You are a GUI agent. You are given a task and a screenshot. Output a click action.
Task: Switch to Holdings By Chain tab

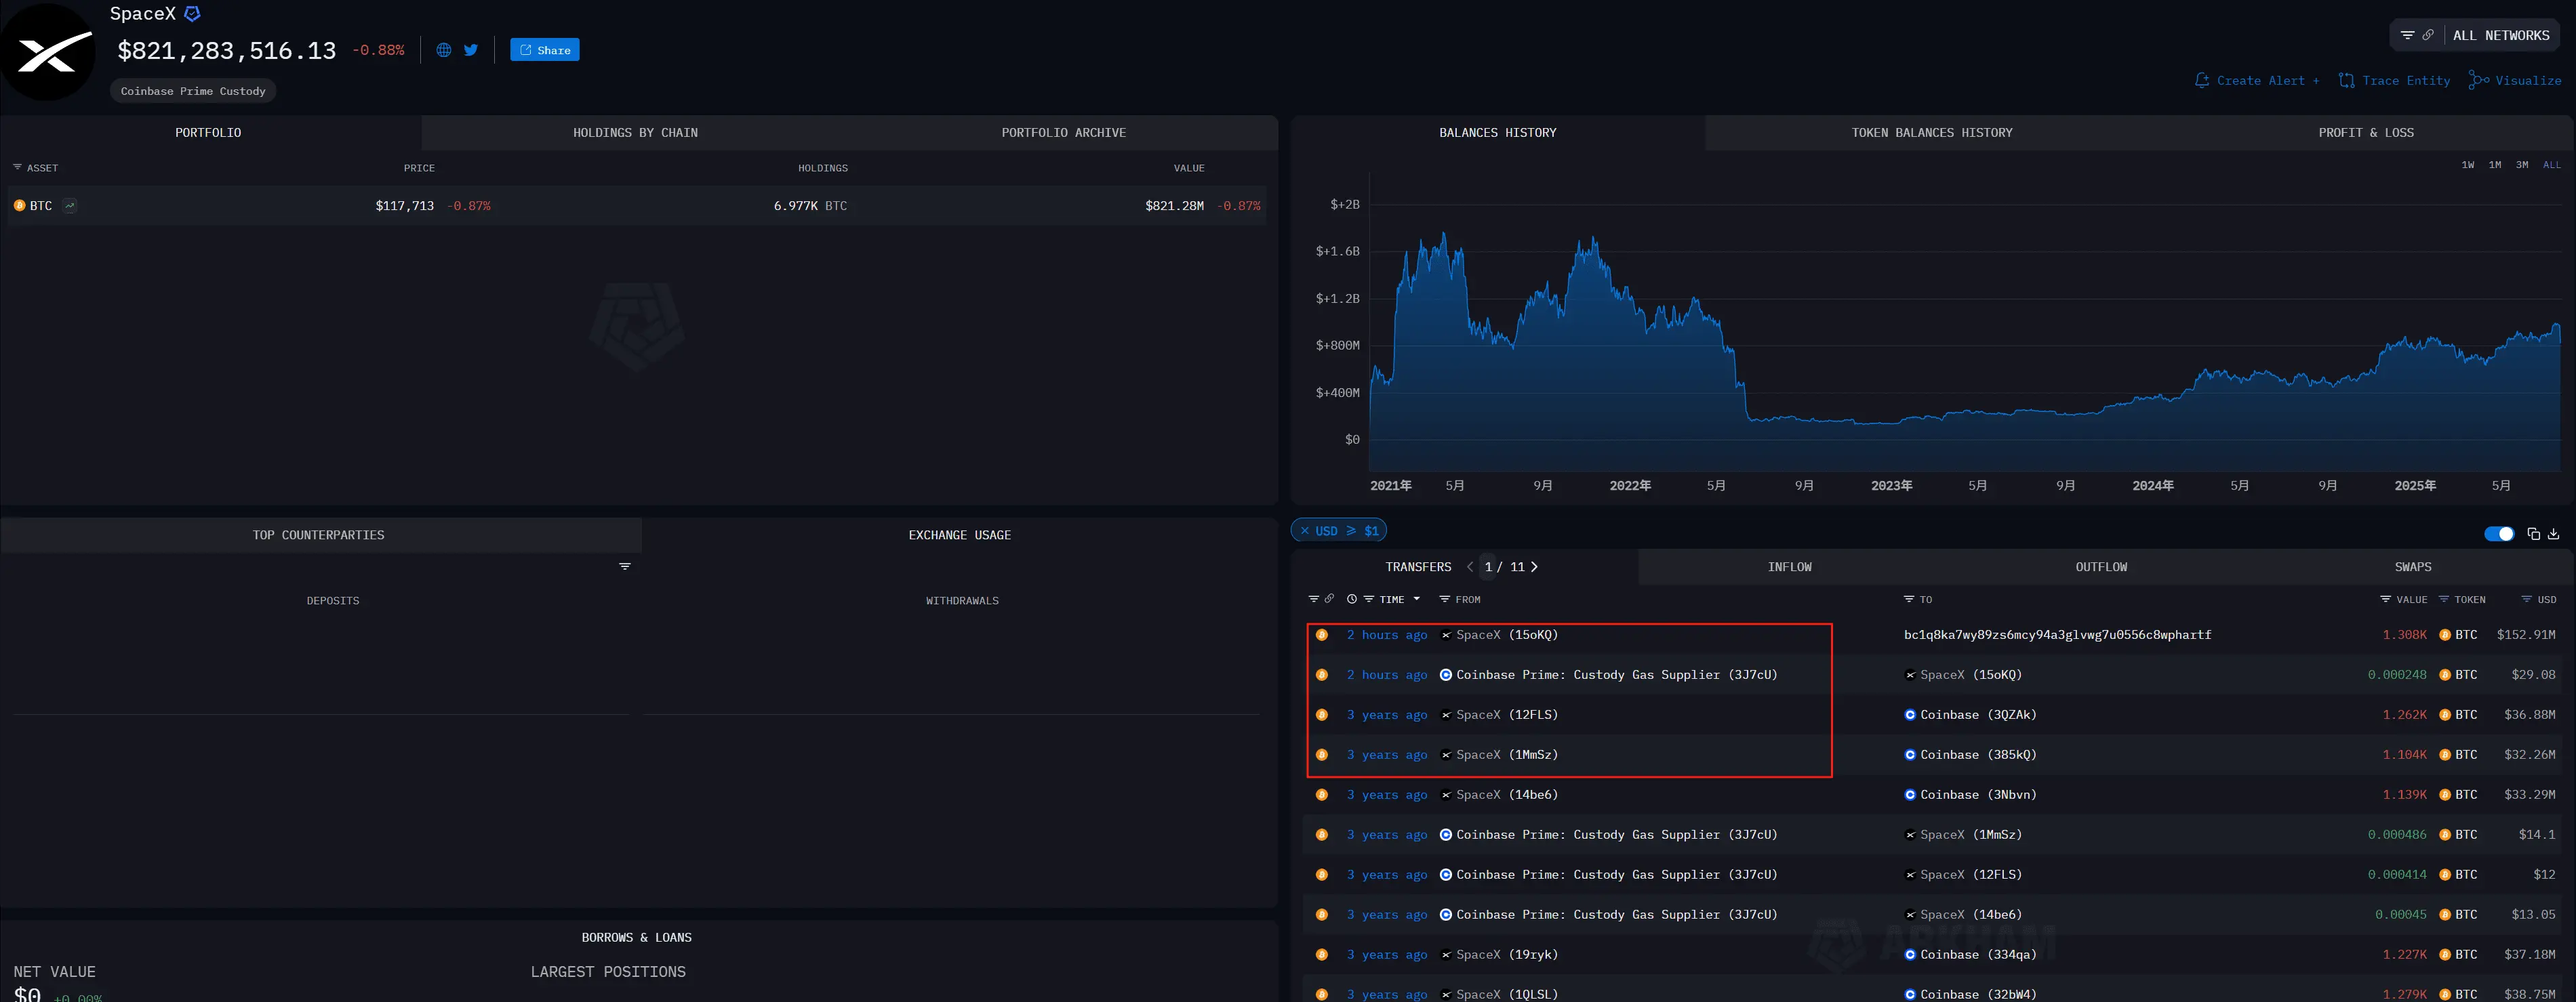[x=635, y=133]
